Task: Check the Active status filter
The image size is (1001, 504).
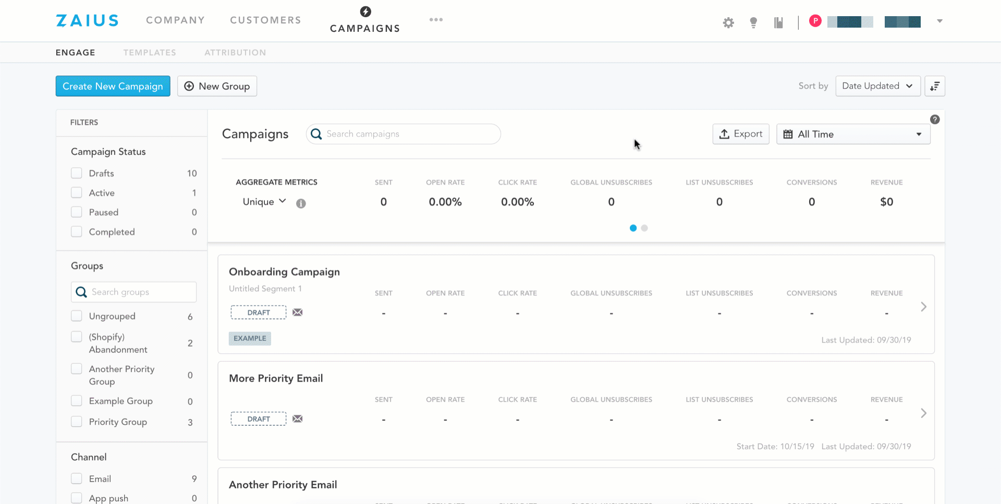Action: pos(77,192)
